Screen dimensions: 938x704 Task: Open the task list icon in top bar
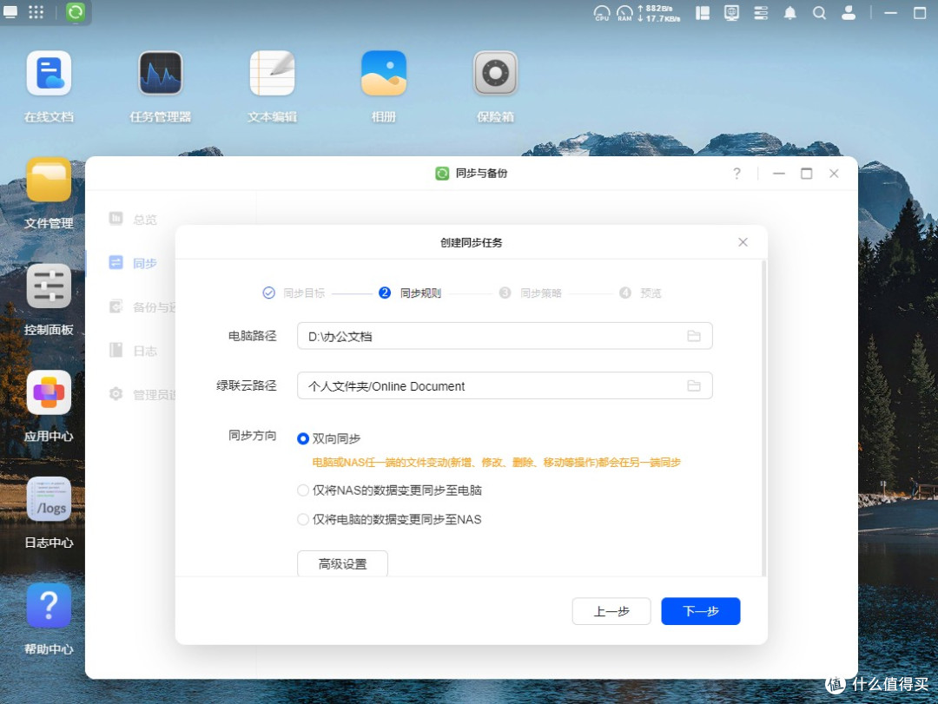(x=761, y=12)
